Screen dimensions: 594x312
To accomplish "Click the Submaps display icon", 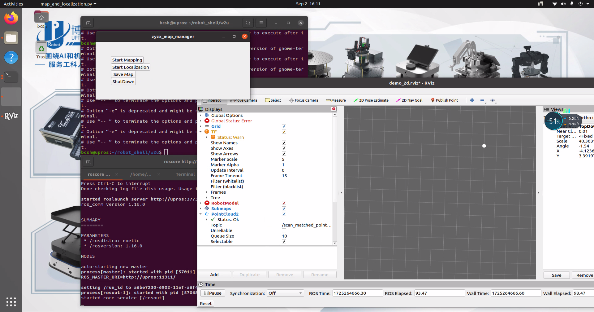I will (207, 209).
